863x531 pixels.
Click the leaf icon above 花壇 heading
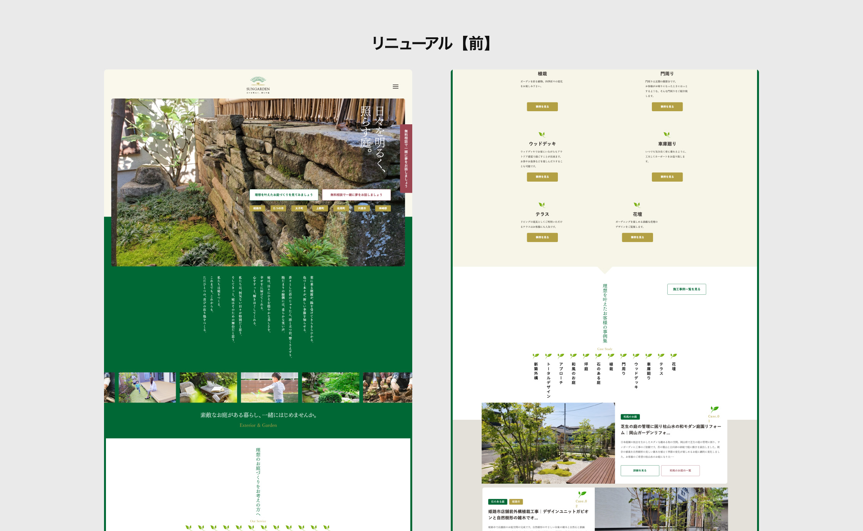[x=637, y=205]
